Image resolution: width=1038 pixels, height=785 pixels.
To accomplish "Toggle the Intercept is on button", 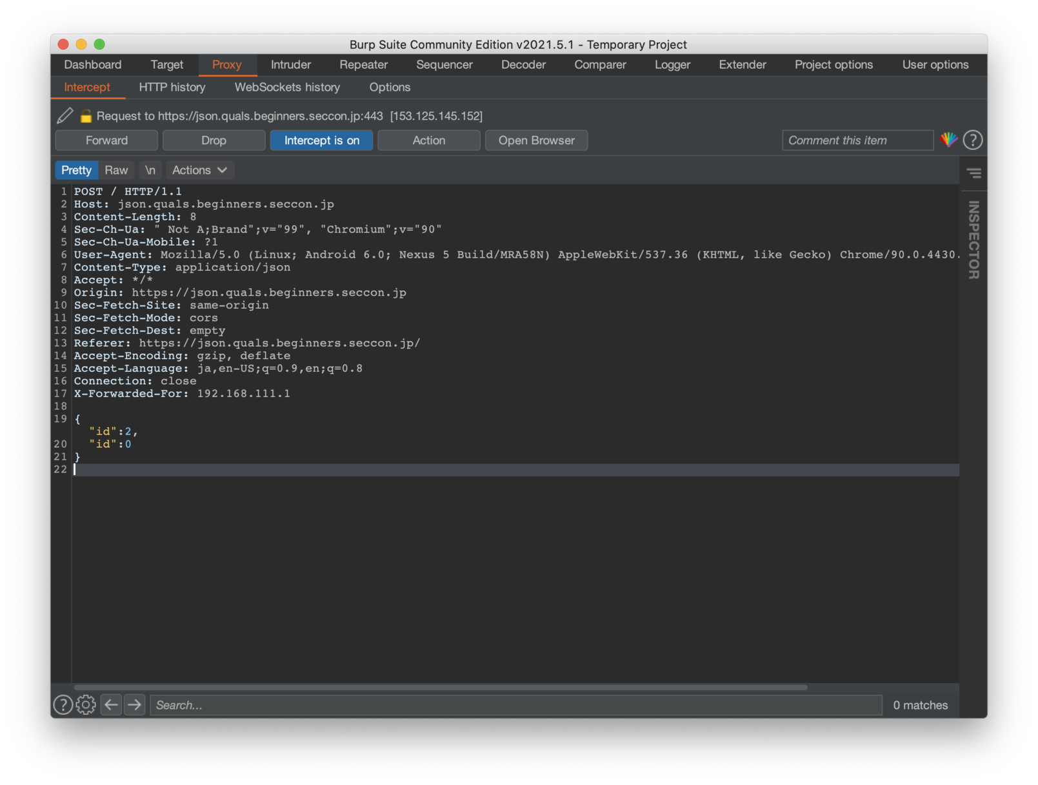I will click(321, 141).
